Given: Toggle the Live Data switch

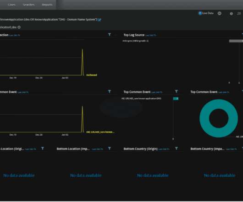Looking at the screenshot, I should pyautogui.click(x=200, y=13).
